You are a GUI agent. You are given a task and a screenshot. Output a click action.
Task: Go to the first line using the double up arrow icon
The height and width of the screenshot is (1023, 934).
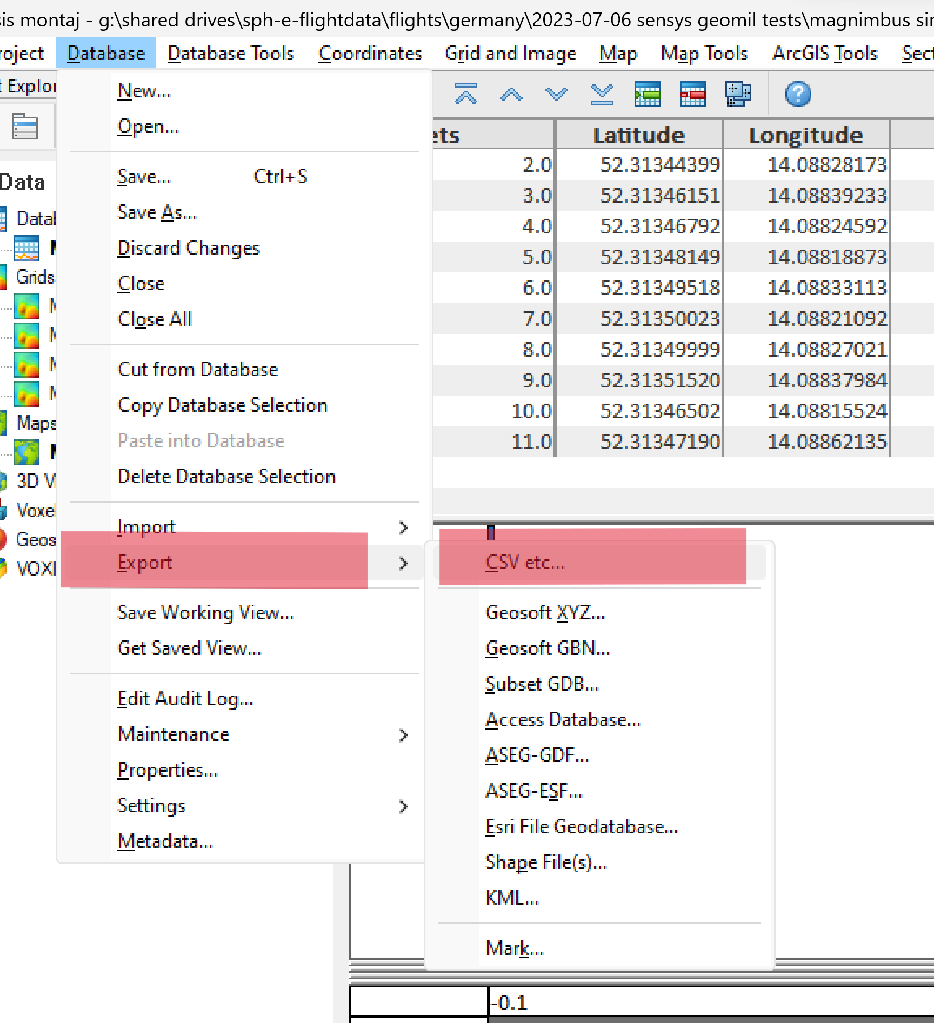coord(466,94)
